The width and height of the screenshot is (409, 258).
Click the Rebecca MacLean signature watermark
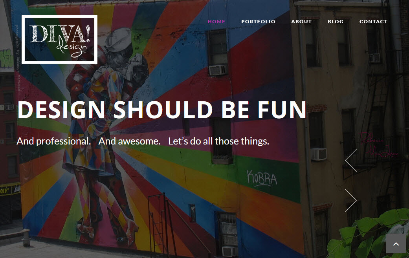[x=380, y=145]
